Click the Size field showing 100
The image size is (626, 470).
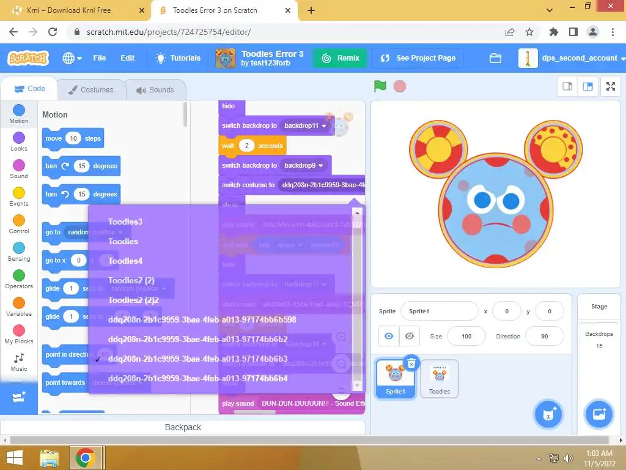466,337
